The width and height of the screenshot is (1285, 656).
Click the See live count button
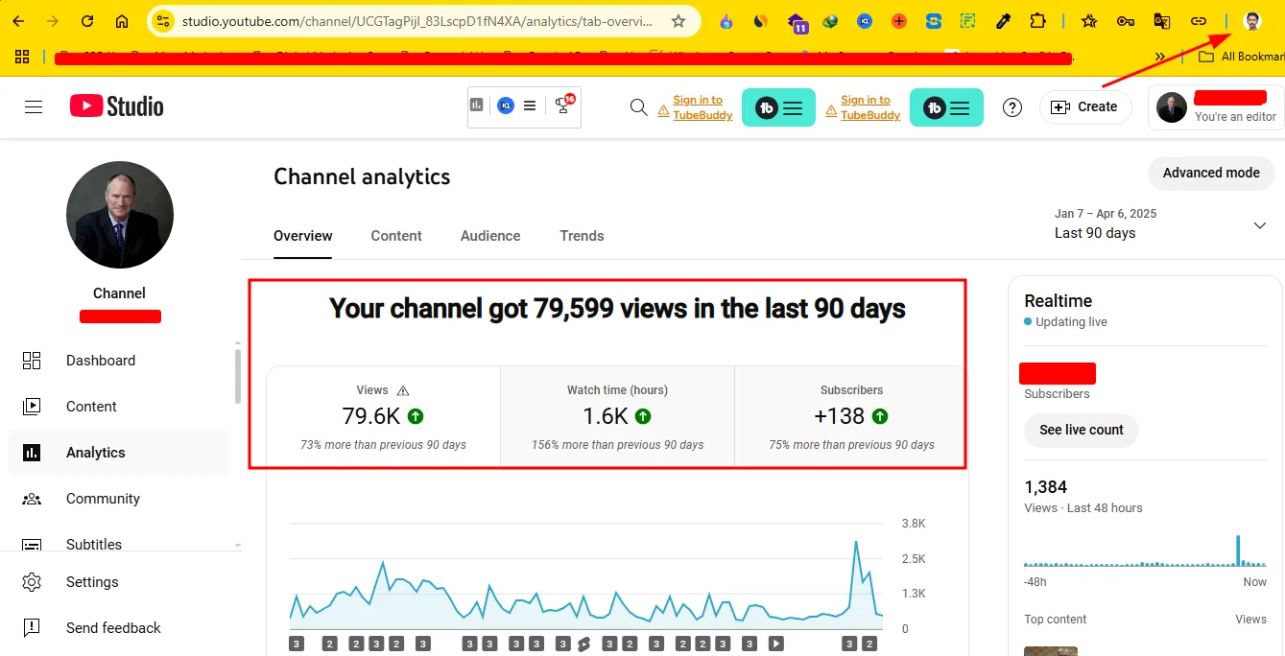click(x=1081, y=430)
